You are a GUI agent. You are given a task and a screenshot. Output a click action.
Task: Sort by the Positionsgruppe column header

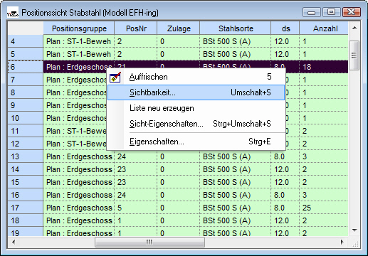pyautogui.click(x=79, y=28)
